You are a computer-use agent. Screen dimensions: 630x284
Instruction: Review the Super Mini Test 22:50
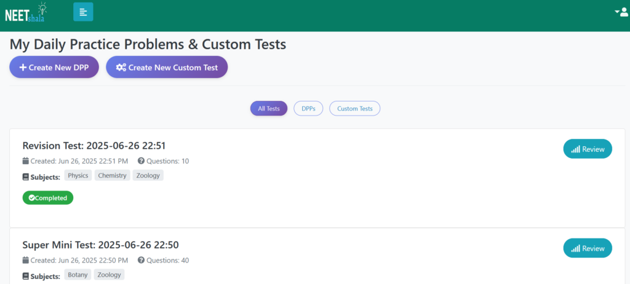tap(588, 248)
